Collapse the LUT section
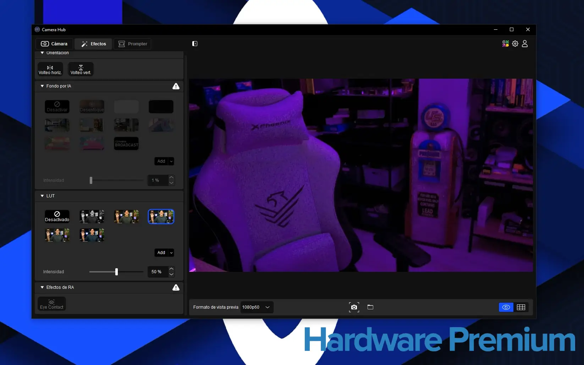Screen dimensions: 584x365 [42, 196]
